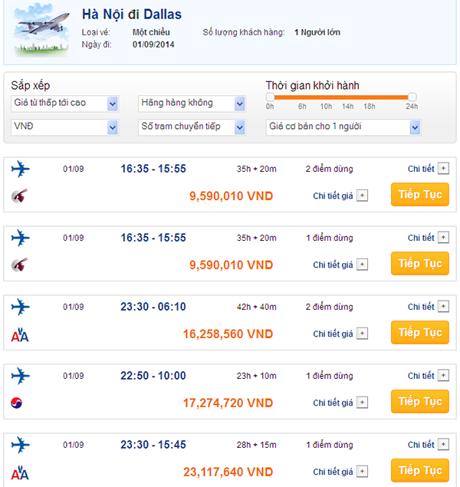Click Korean Air logo on 22:50 flight
The image size is (460, 487).
point(18,403)
